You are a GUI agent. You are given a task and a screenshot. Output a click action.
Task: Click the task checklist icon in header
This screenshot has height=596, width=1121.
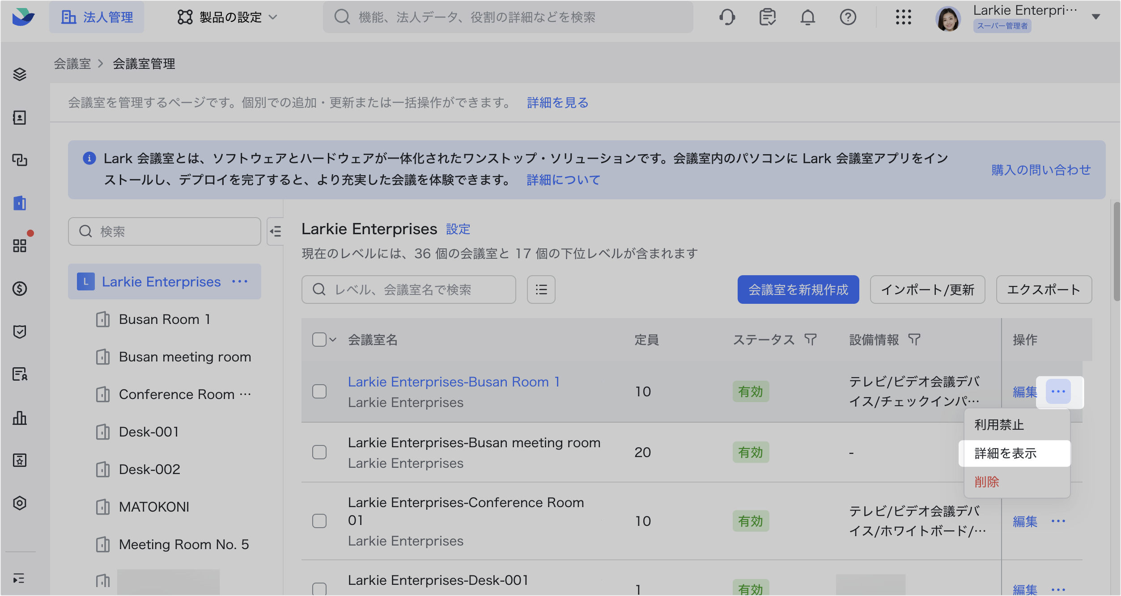(x=767, y=17)
